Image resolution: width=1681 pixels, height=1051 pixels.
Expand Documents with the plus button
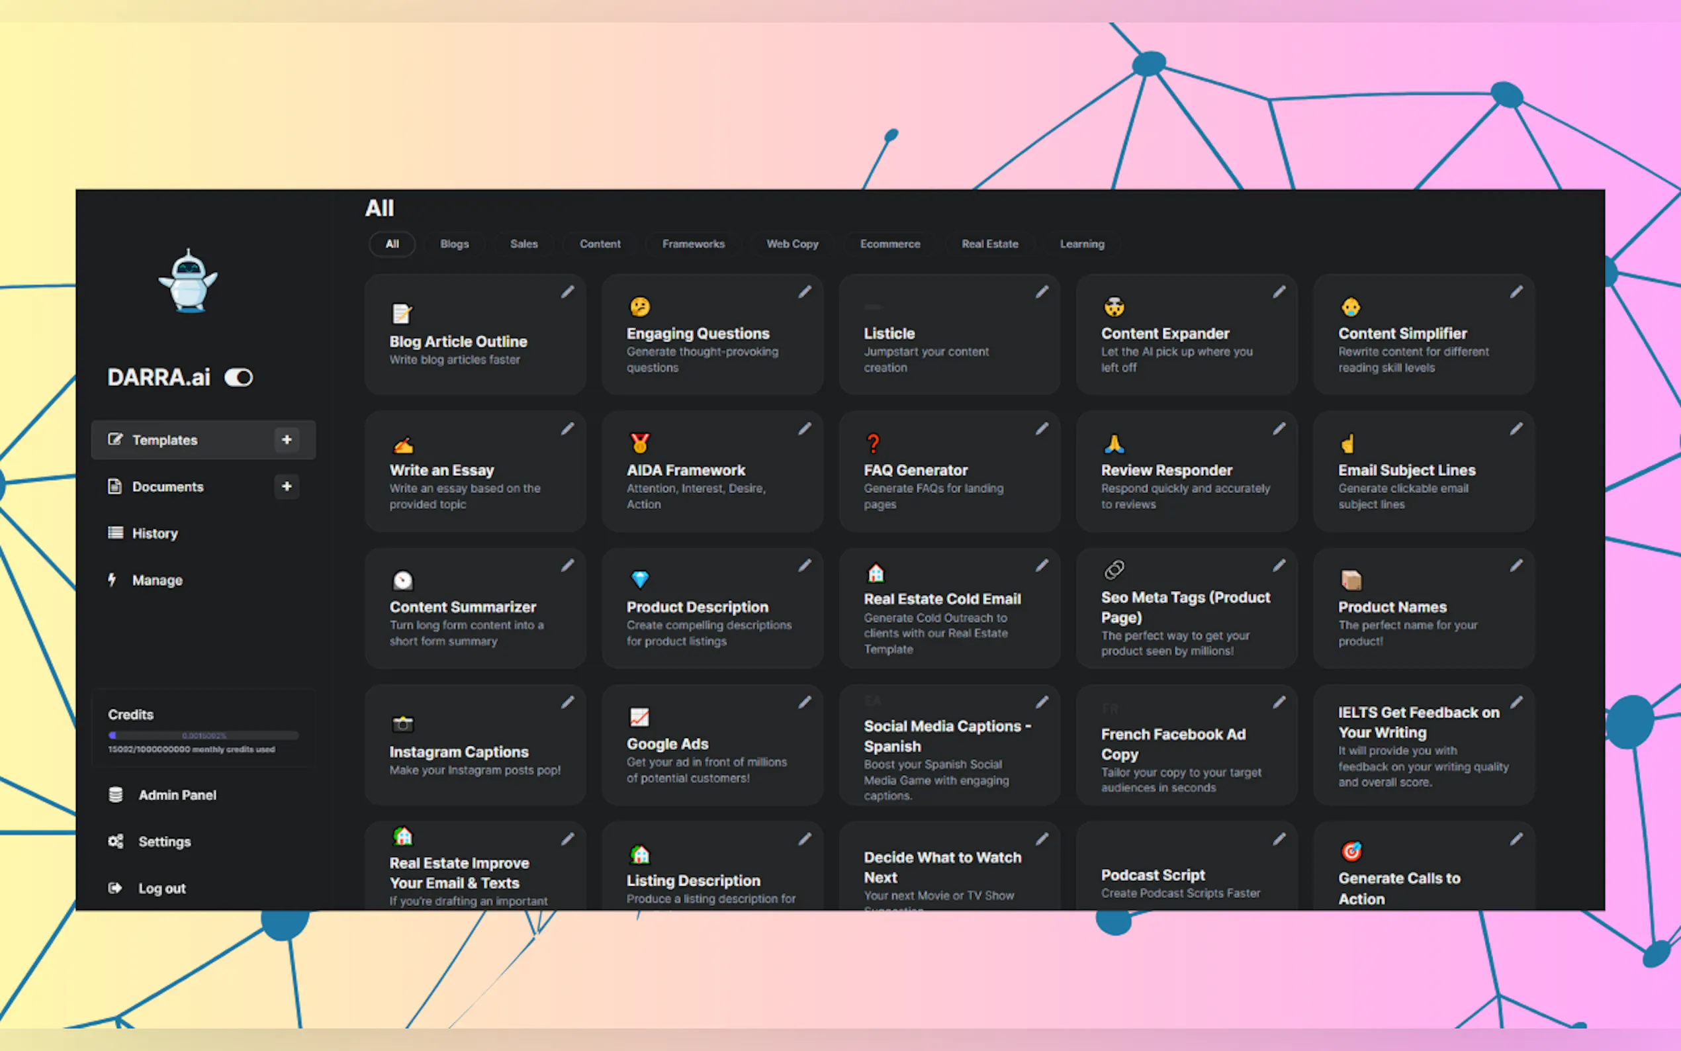[287, 486]
